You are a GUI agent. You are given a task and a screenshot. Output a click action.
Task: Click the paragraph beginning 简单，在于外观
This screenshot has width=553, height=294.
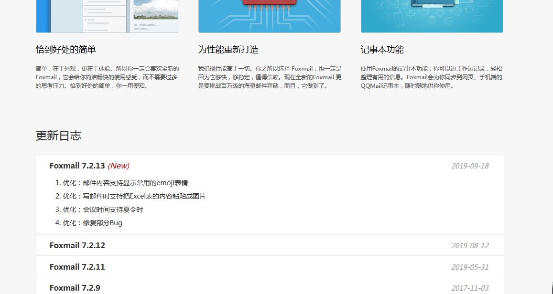click(107, 77)
